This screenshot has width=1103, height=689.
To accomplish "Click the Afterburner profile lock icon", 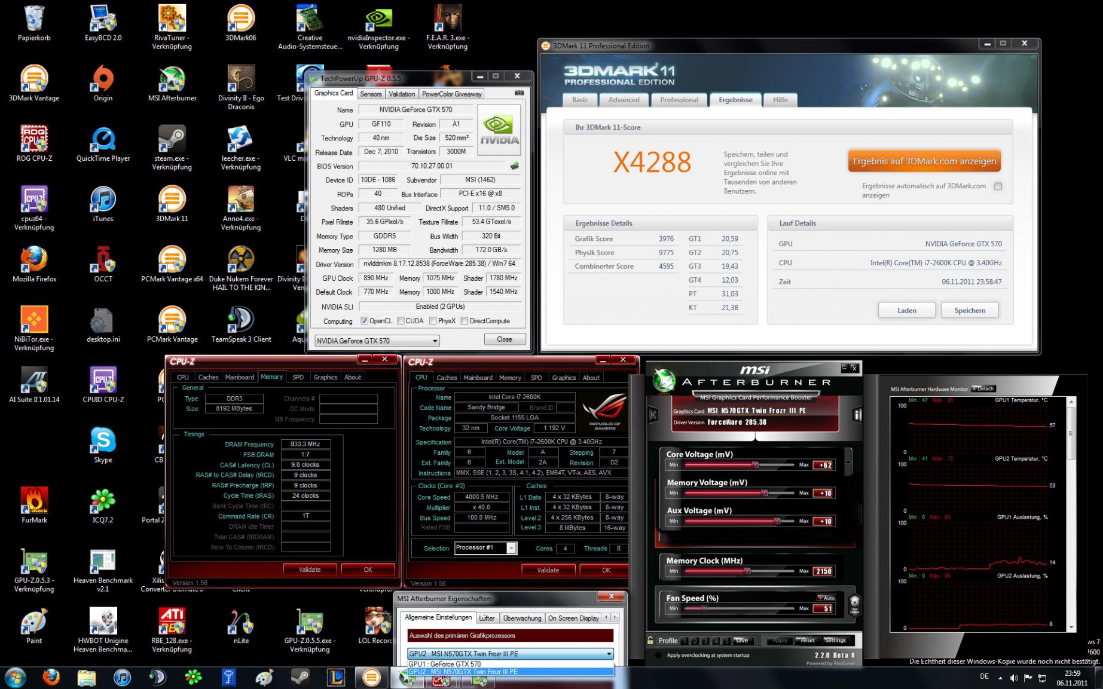I will tap(650, 640).
